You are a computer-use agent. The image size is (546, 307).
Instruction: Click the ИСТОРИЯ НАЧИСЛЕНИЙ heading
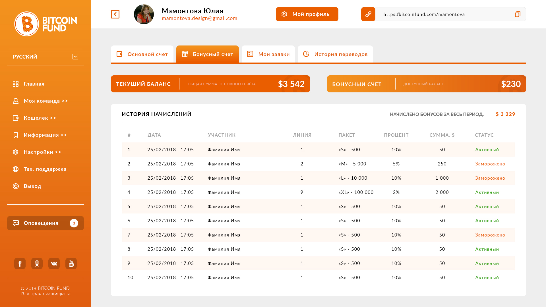coord(157,114)
